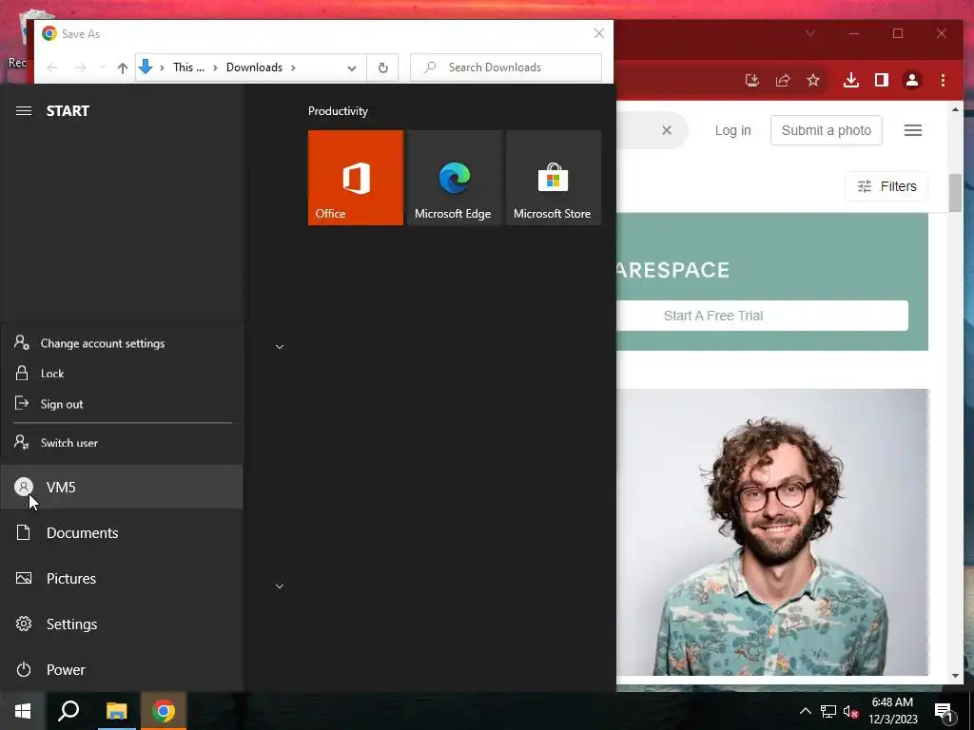Expand Start app group chevron beside account menu
This screenshot has height=730, width=974.
coord(280,347)
